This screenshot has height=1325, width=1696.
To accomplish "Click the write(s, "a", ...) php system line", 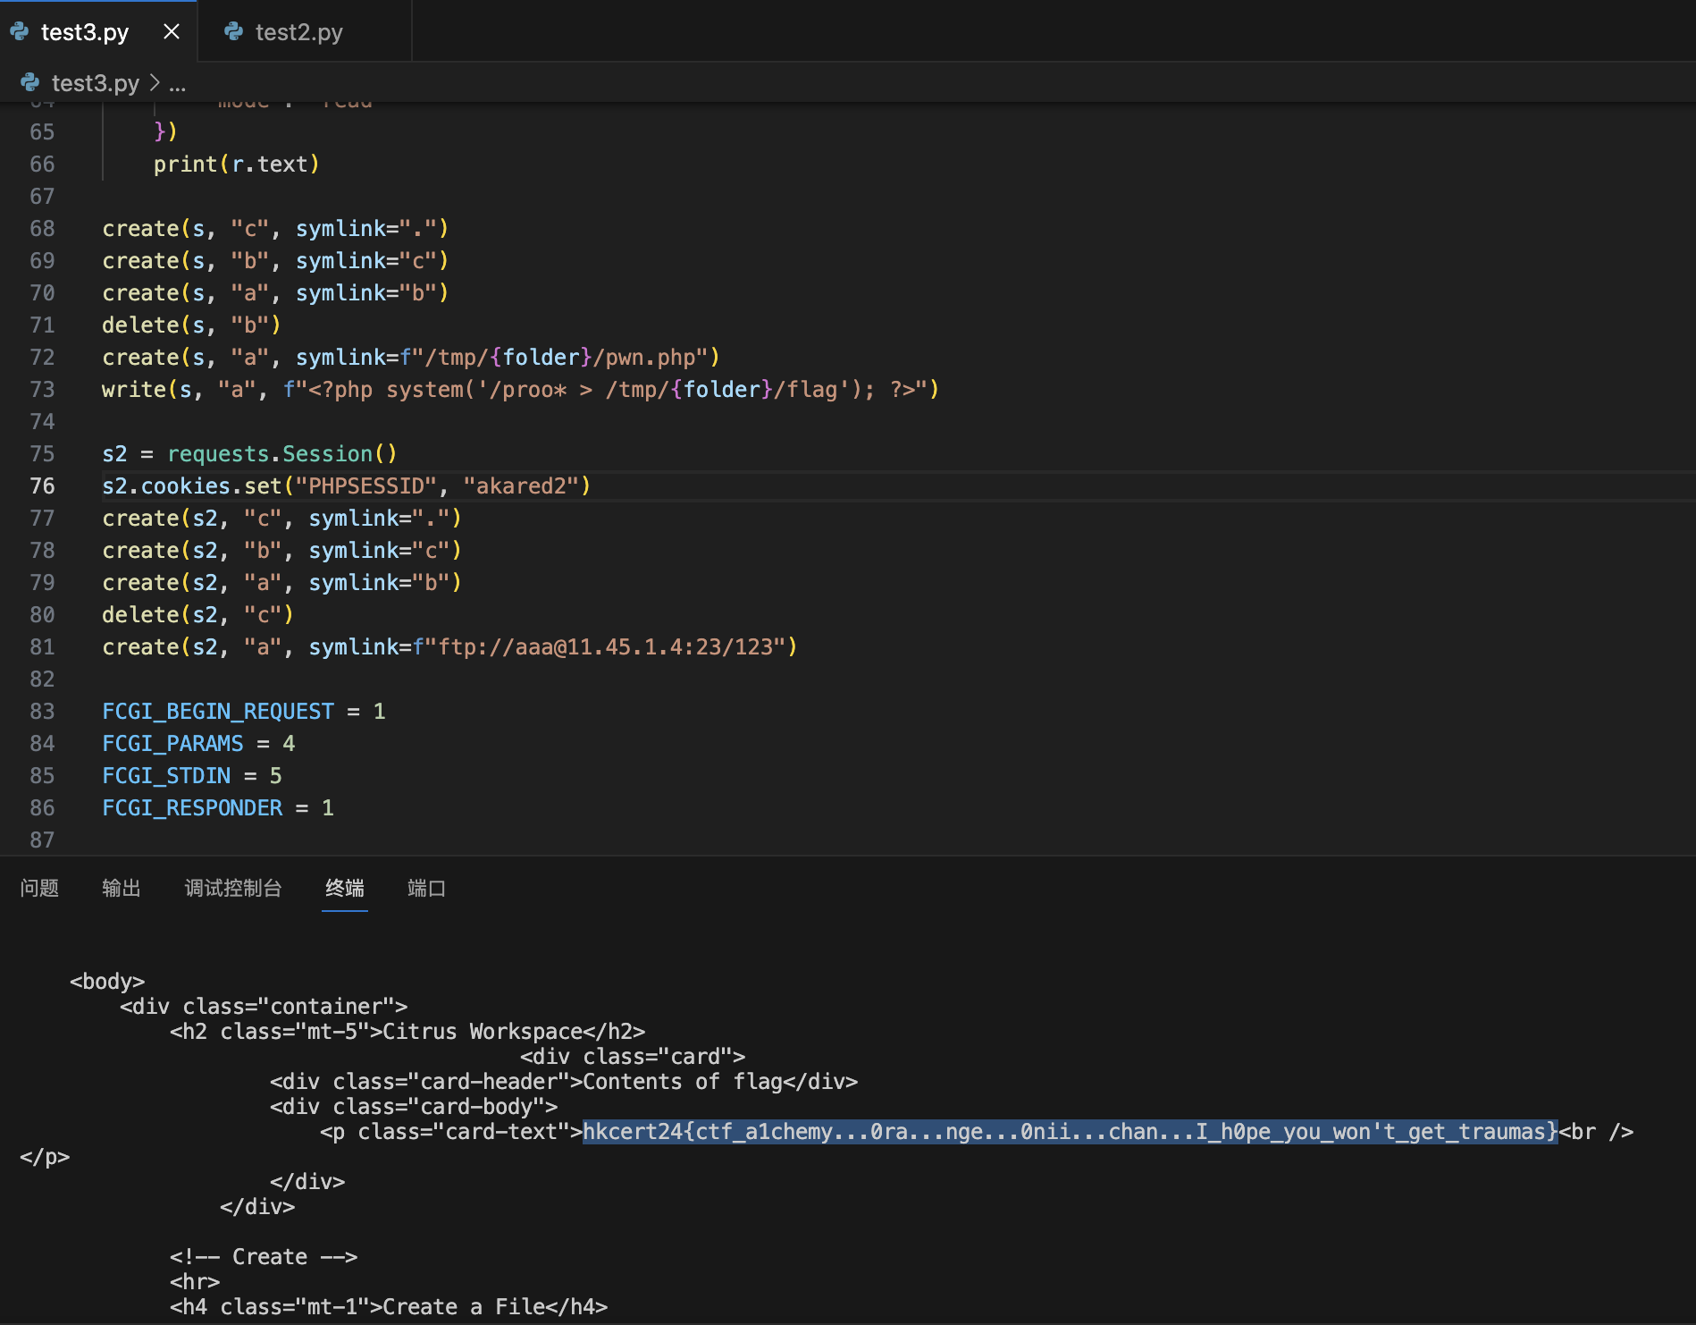I will 521,389.
